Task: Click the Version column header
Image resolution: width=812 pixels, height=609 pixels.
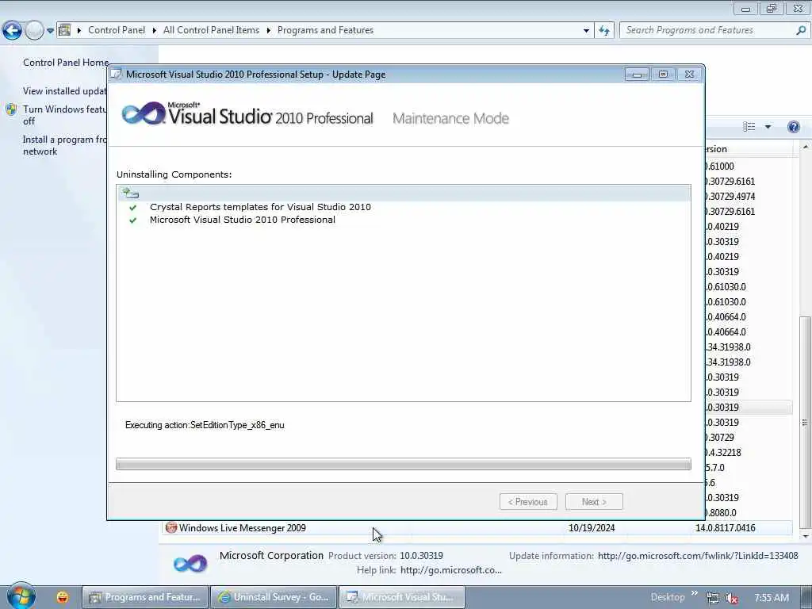Action: pyautogui.click(x=749, y=149)
